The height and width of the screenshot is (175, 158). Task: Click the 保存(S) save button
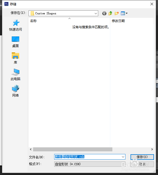pos(142,157)
